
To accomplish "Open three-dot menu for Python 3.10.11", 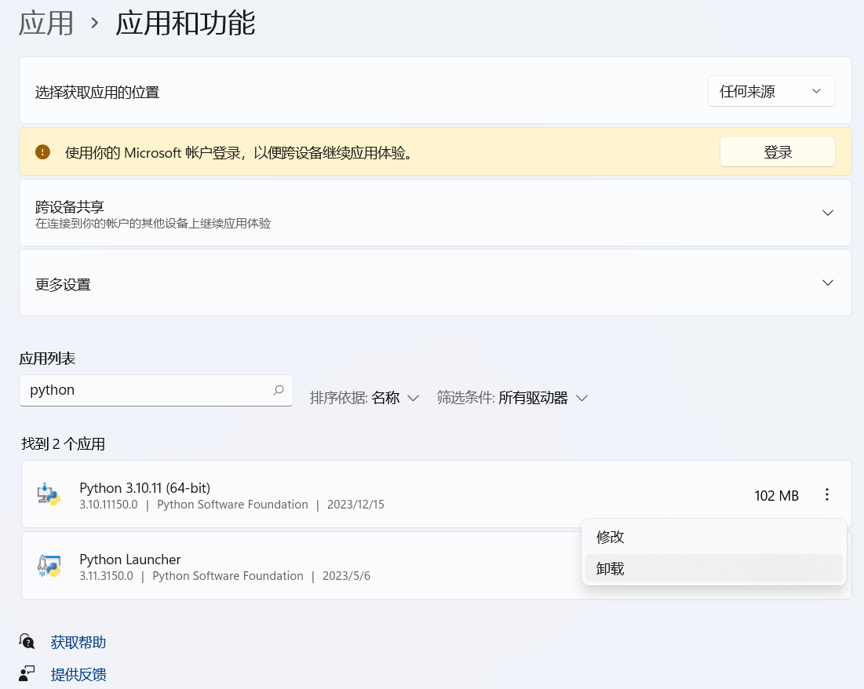I will [826, 494].
